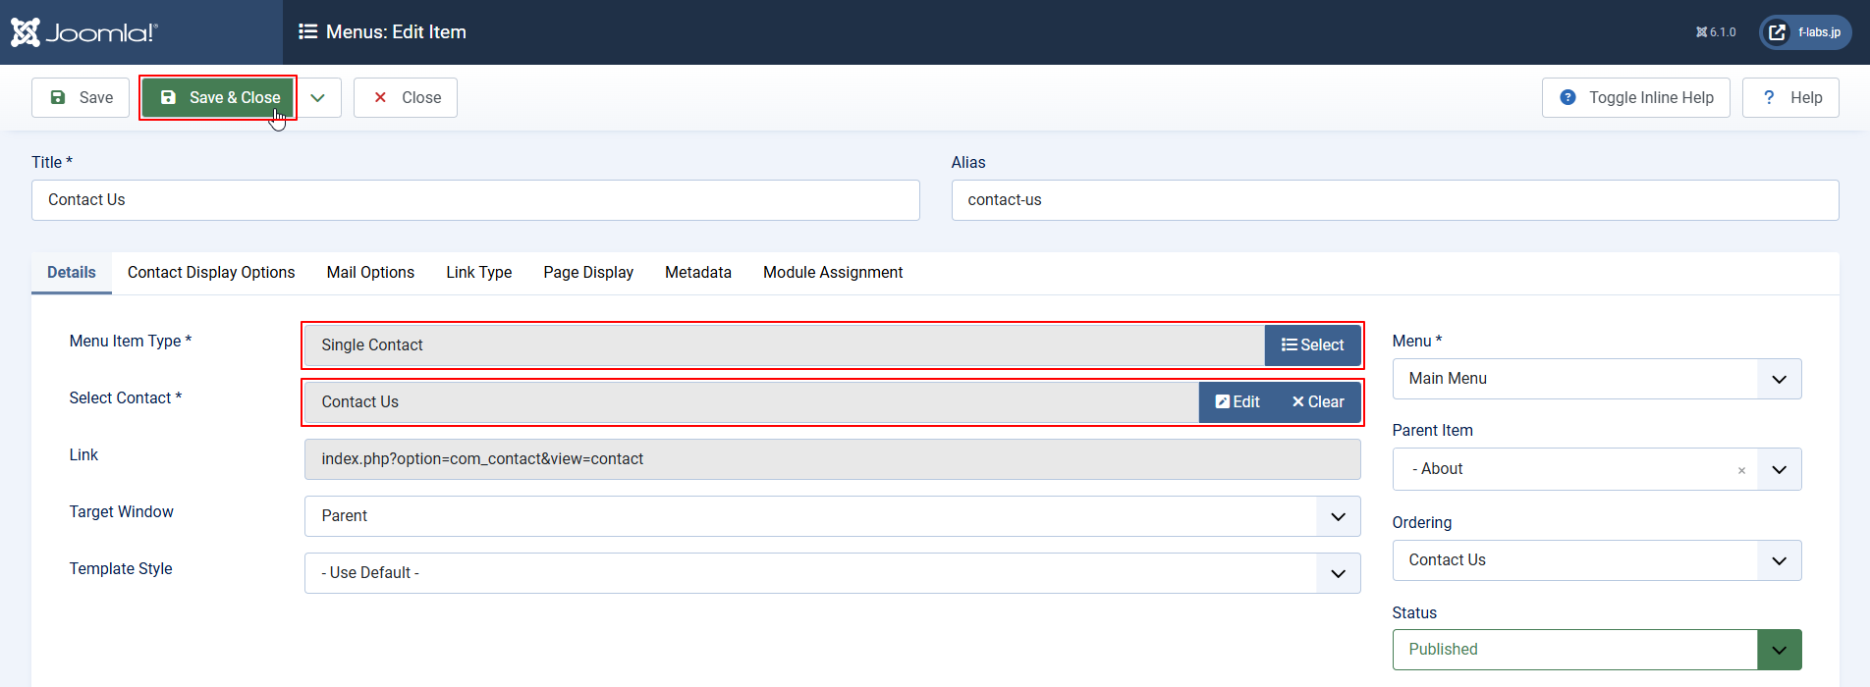
Task: Click the Menus: Edit Item list icon
Action: click(307, 31)
